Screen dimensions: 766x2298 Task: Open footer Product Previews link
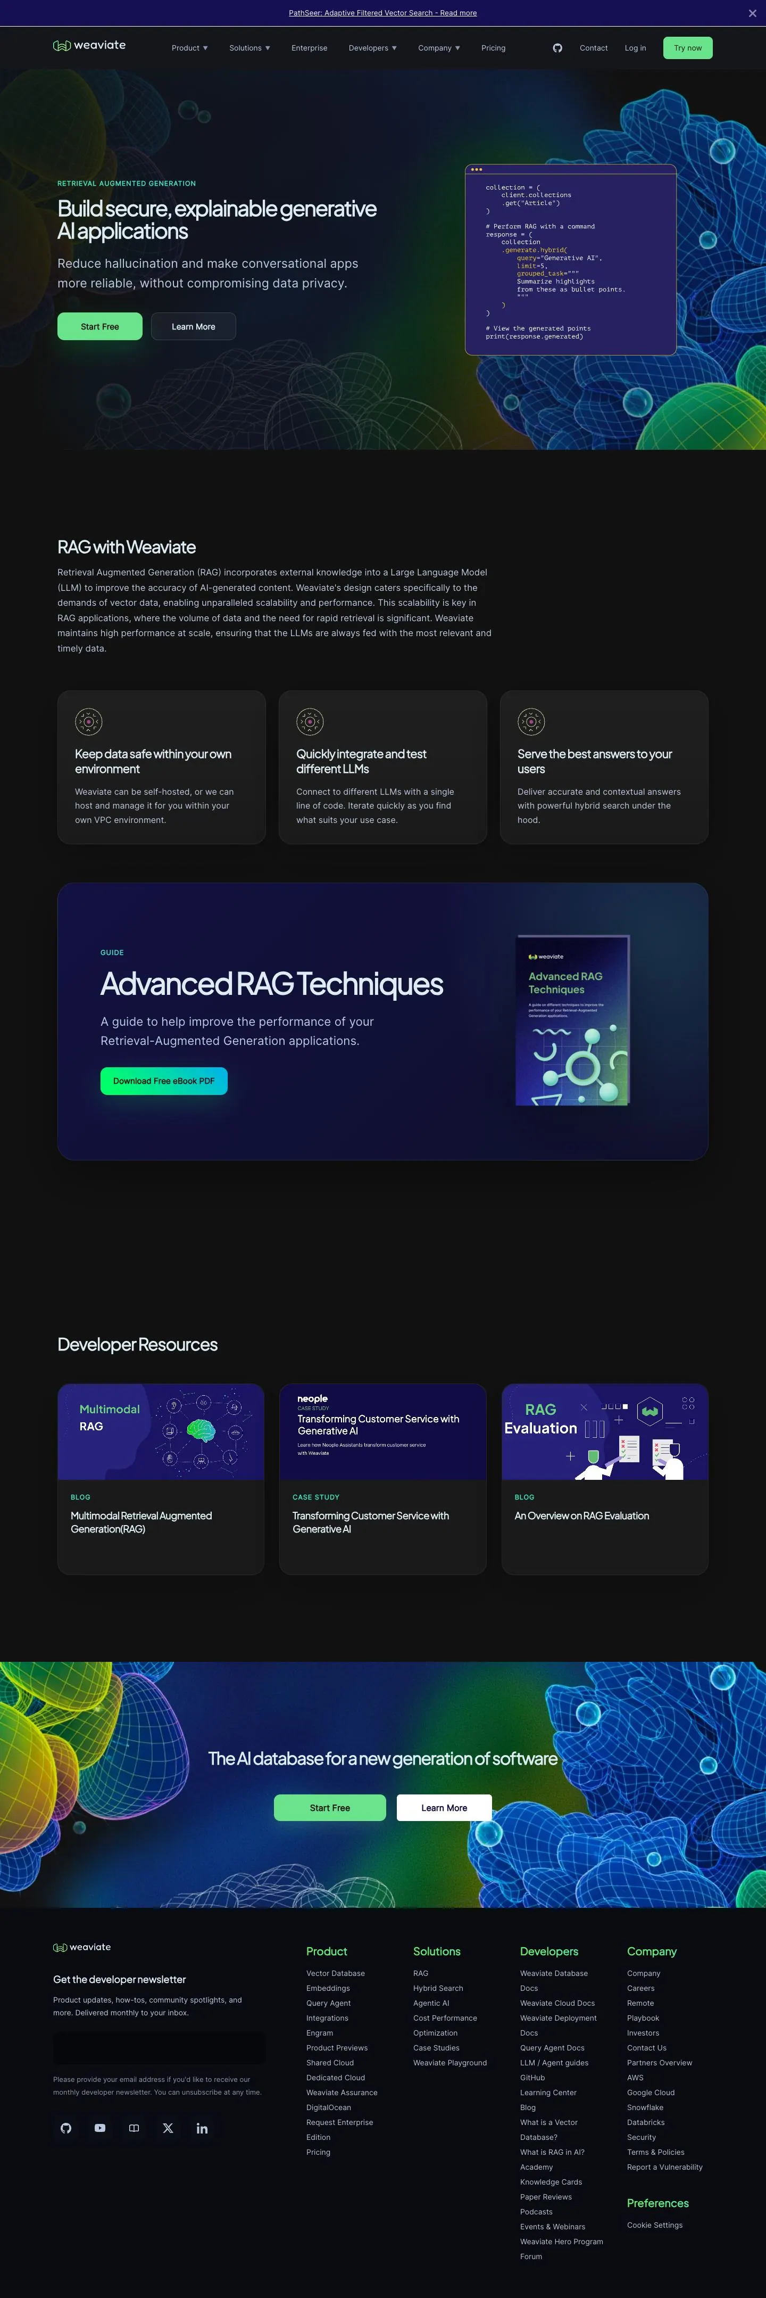pos(337,2047)
